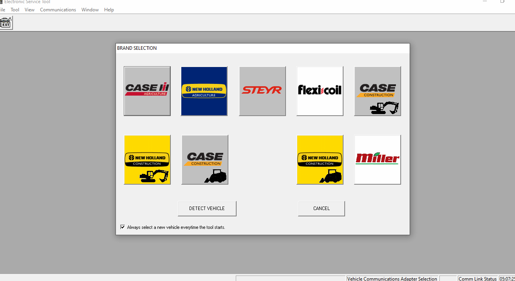Pick the Case Construction excavator brand icon
This screenshot has height=281, width=515.
[x=377, y=91]
